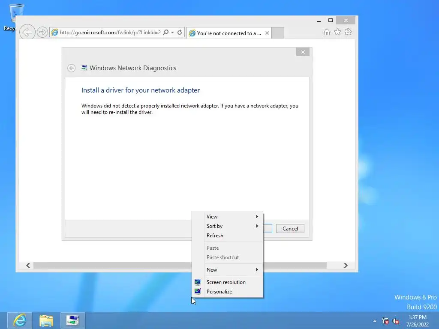Open Internet Explorer from the taskbar
The height and width of the screenshot is (329, 439).
(20, 320)
